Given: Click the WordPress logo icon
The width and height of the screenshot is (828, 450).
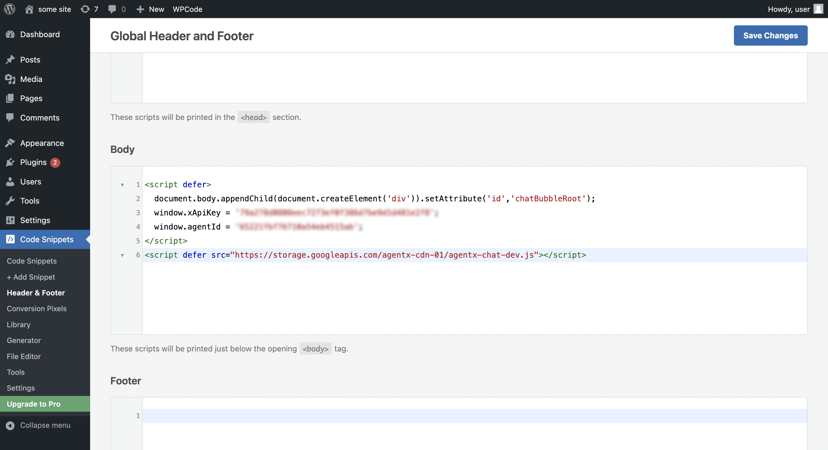Looking at the screenshot, I should point(10,9).
